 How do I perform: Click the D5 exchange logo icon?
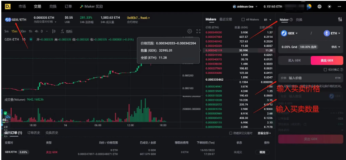(9, 7)
